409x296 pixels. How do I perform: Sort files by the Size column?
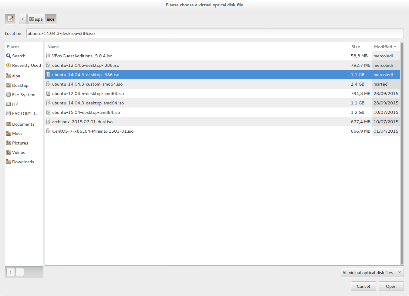click(360, 47)
